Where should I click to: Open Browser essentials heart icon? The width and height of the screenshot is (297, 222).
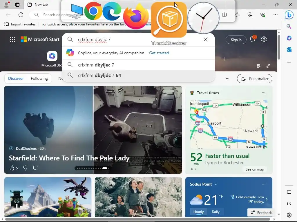point(263,15)
